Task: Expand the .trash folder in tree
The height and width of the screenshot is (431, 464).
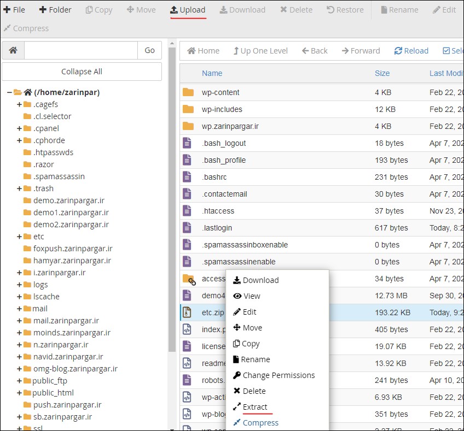Action: 20,188
